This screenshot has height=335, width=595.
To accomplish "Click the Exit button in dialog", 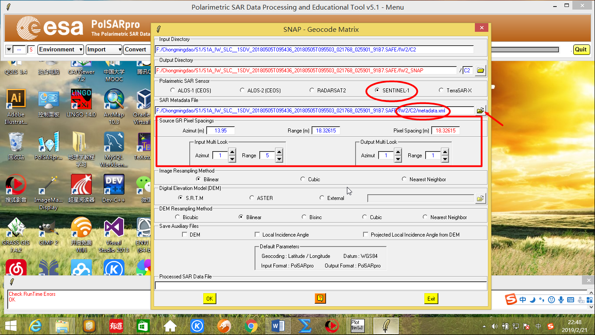I will (431, 298).
